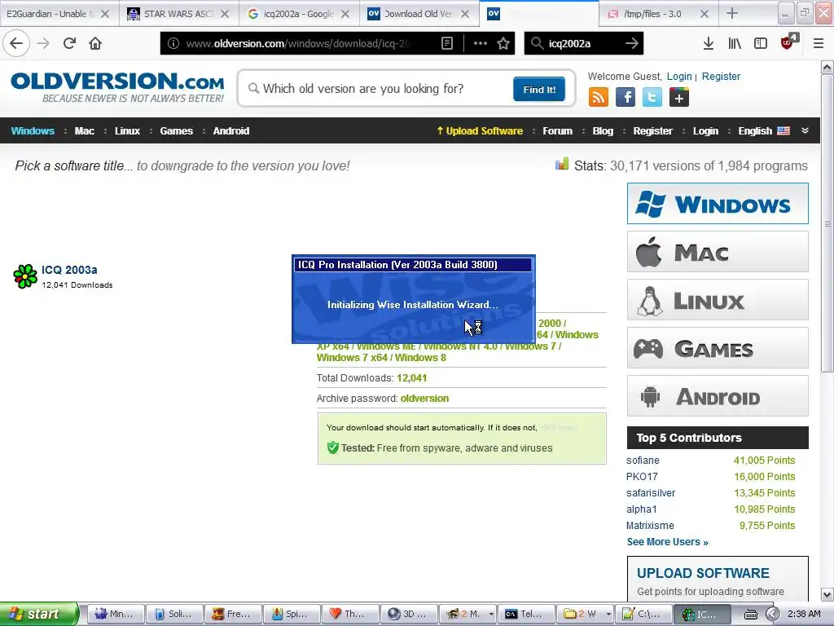Open the Firefox hamburger menu

819,43
